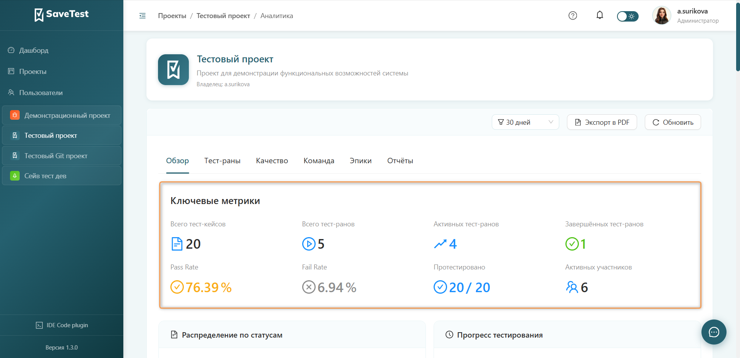Click the a.surikova user avatar

point(662,15)
